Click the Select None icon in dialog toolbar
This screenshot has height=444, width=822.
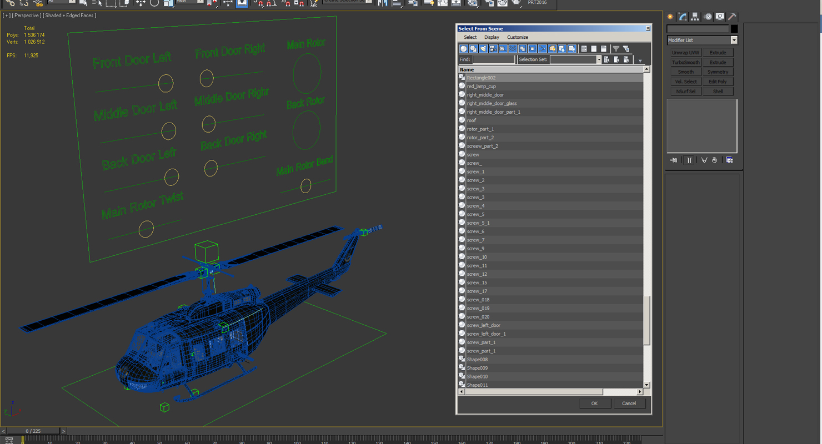point(594,49)
